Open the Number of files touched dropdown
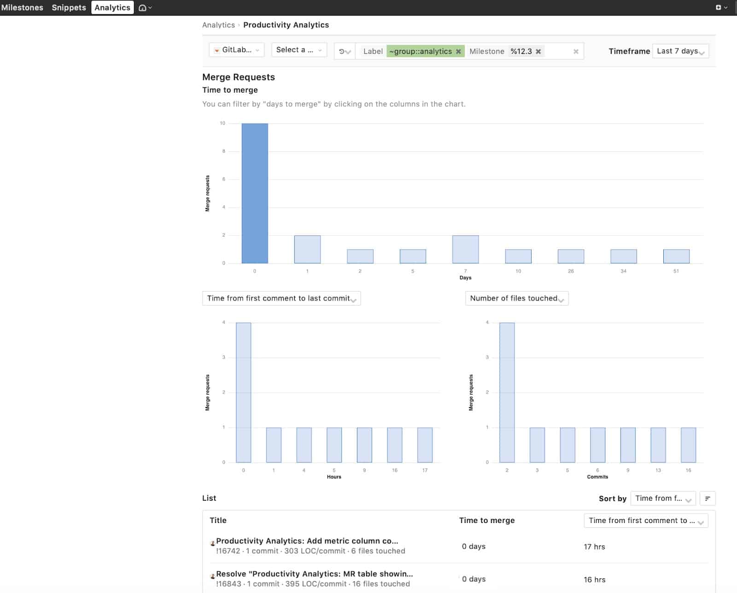Viewport: 737px width, 593px height. tap(516, 298)
